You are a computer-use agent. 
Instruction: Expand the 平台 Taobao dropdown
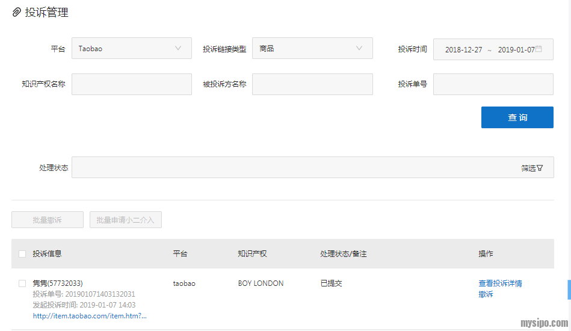coord(131,49)
